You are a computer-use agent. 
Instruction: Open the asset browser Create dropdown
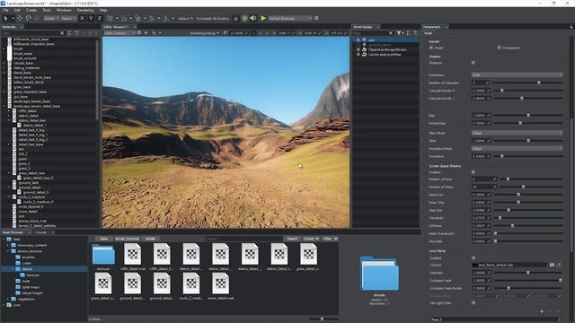pyautogui.click(x=311, y=239)
